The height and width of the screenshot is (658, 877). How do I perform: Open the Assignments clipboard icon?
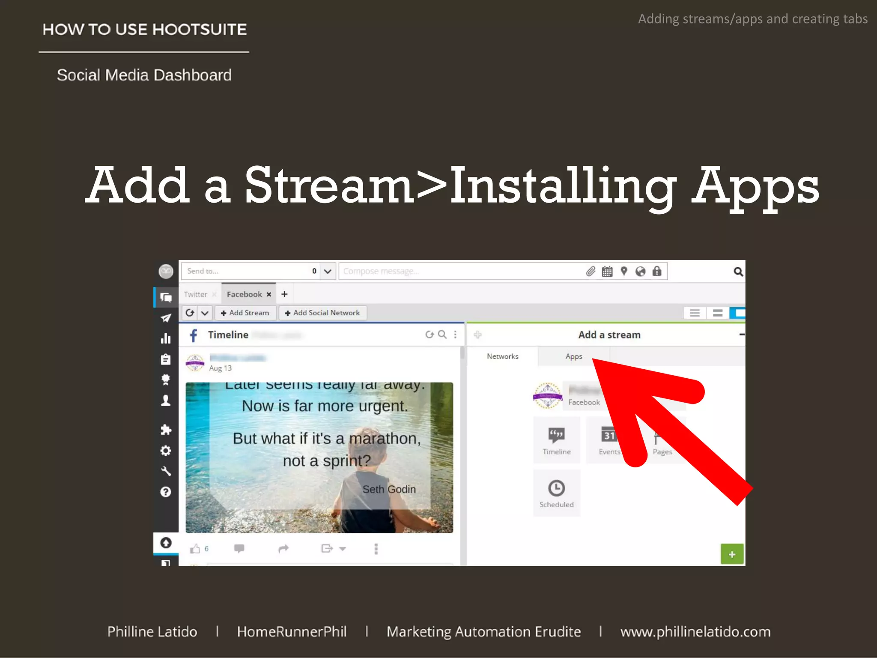point(166,359)
